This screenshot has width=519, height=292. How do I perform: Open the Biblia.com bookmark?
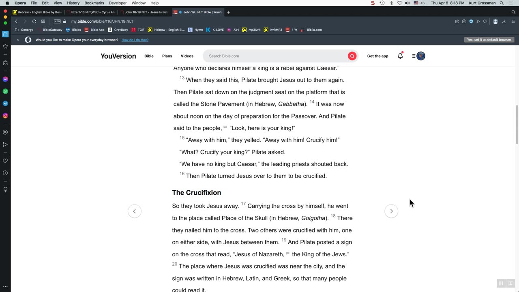(x=311, y=30)
